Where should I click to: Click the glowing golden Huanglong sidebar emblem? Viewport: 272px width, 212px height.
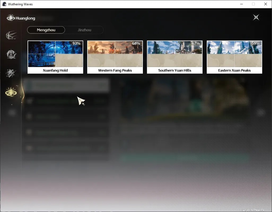[11, 92]
